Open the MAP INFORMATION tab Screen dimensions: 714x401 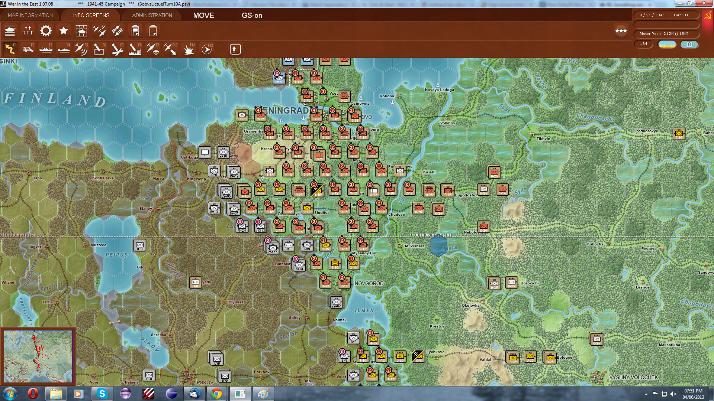point(30,15)
